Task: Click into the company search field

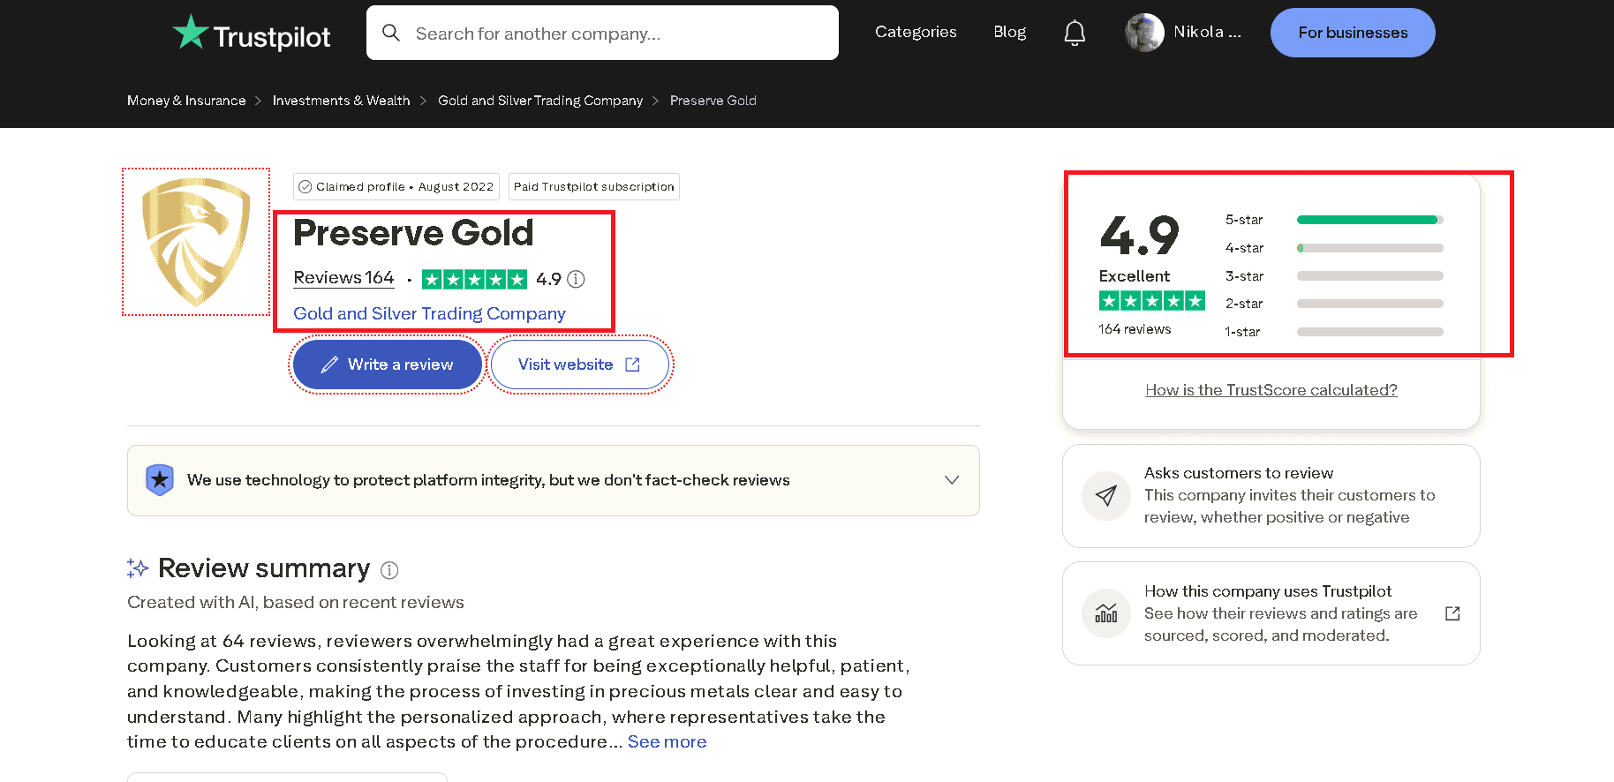Action: (602, 33)
